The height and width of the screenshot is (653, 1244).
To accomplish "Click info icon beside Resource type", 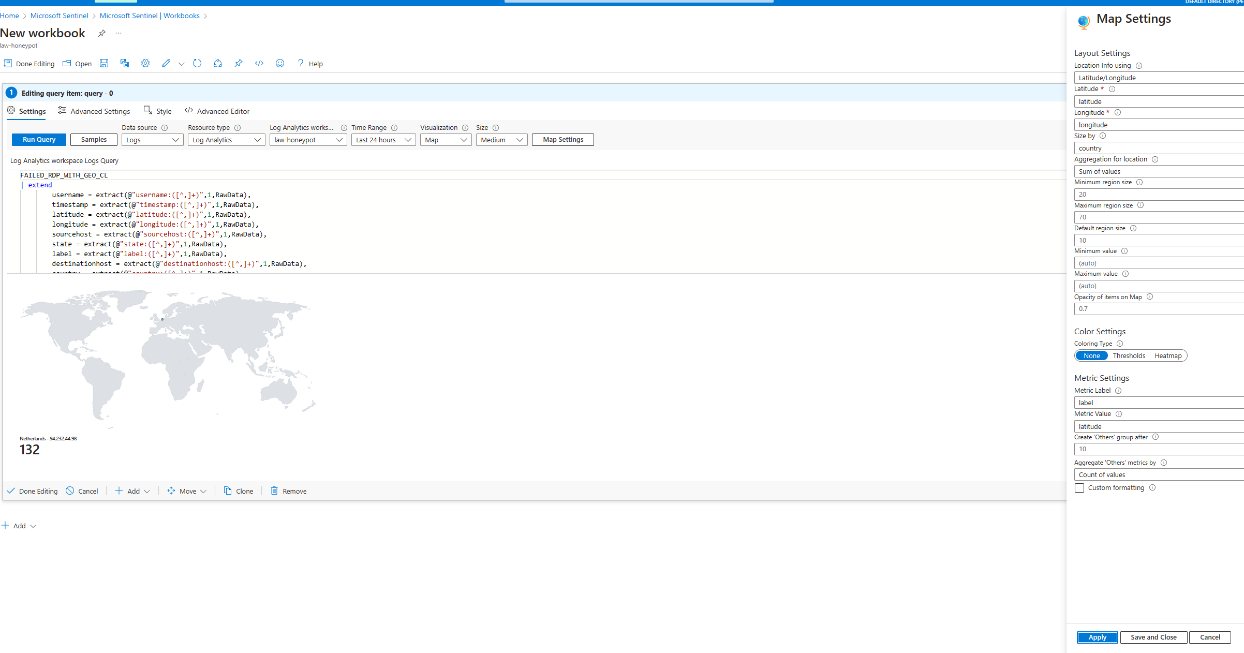I will (238, 128).
